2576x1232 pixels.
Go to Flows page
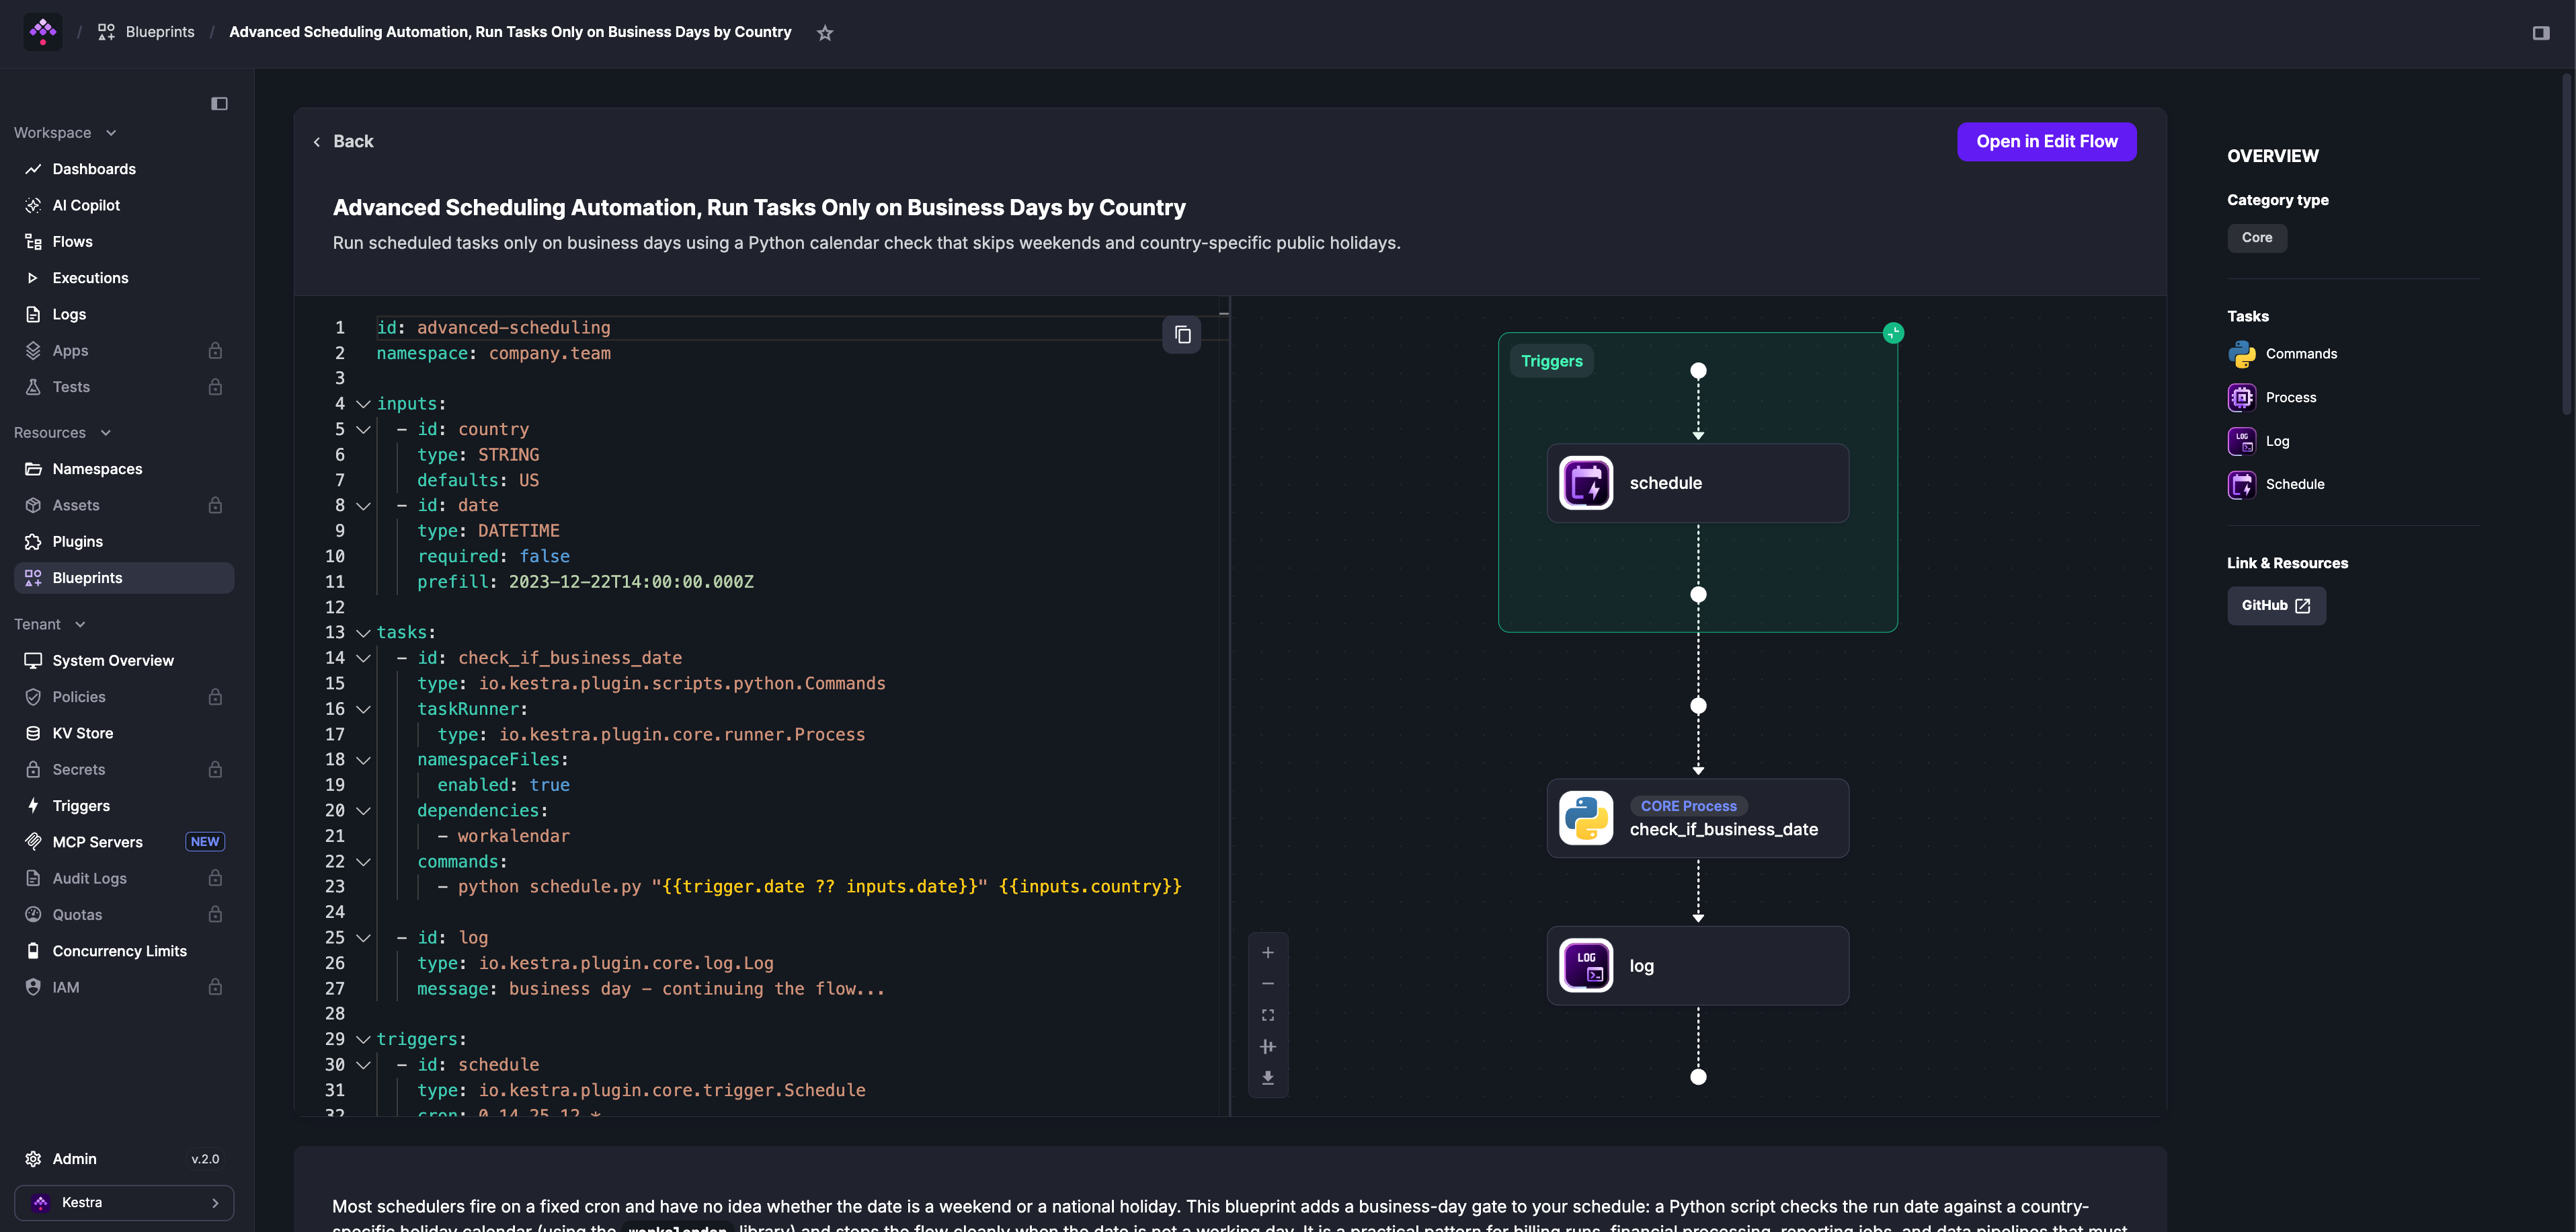[x=124, y=242]
